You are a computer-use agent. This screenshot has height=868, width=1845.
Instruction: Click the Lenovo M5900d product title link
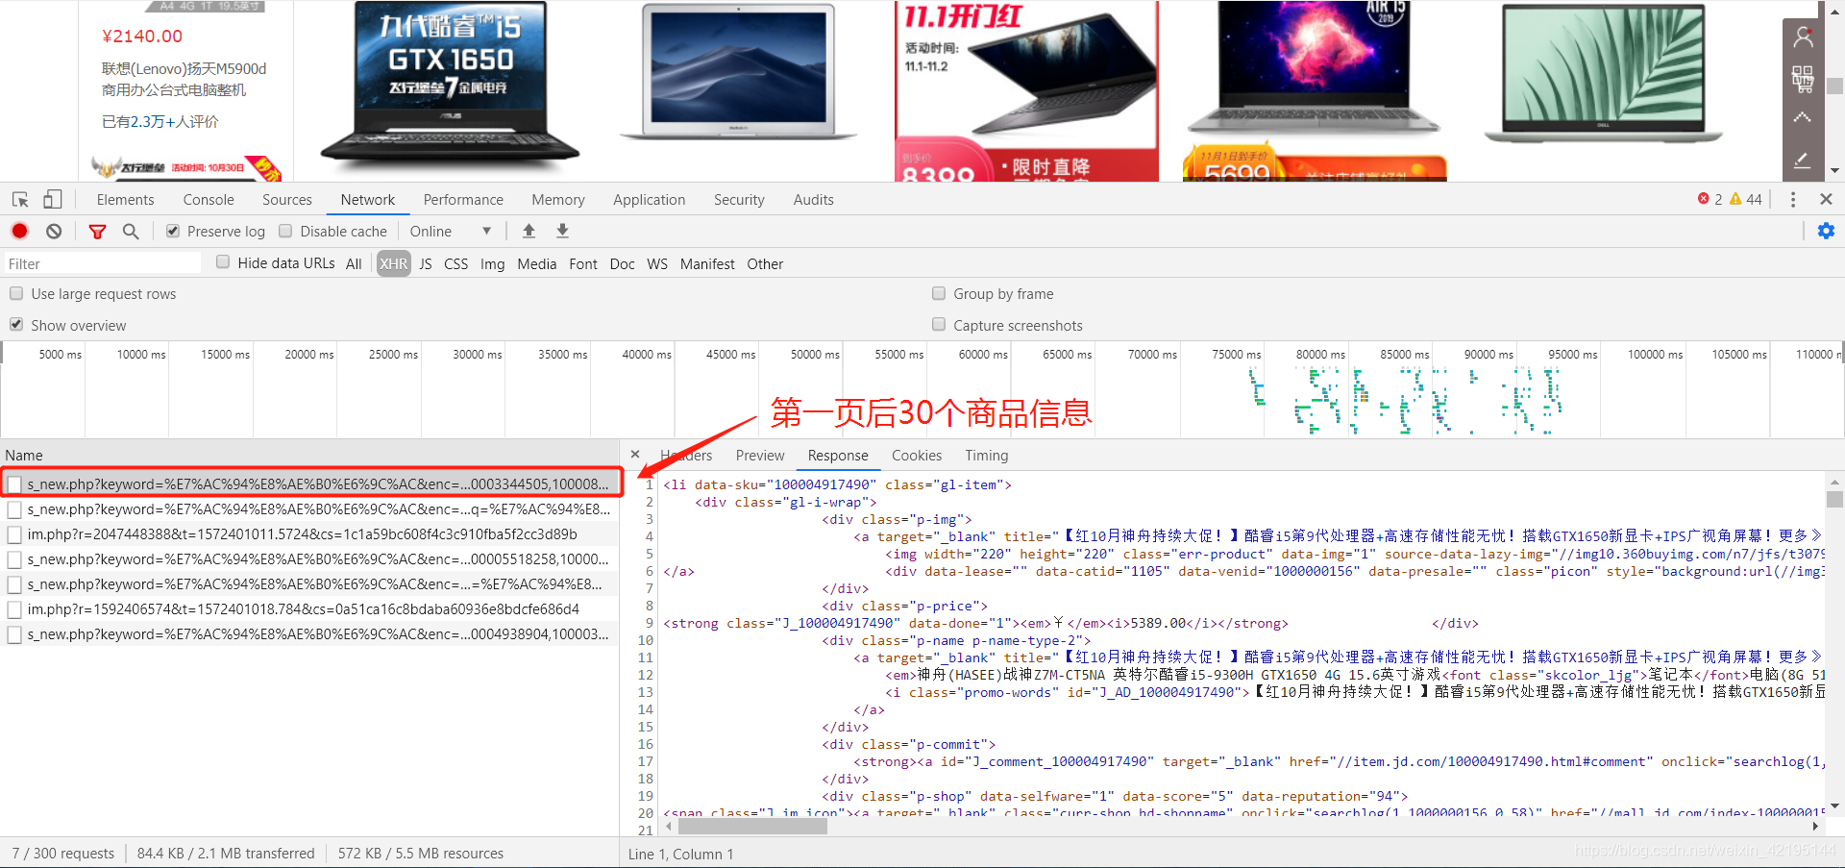[x=184, y=79]
